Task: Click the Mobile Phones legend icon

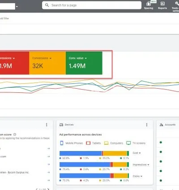Action: (62, 143)
